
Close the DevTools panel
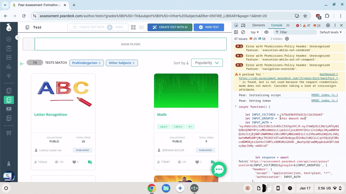click(x=341, y=25)
